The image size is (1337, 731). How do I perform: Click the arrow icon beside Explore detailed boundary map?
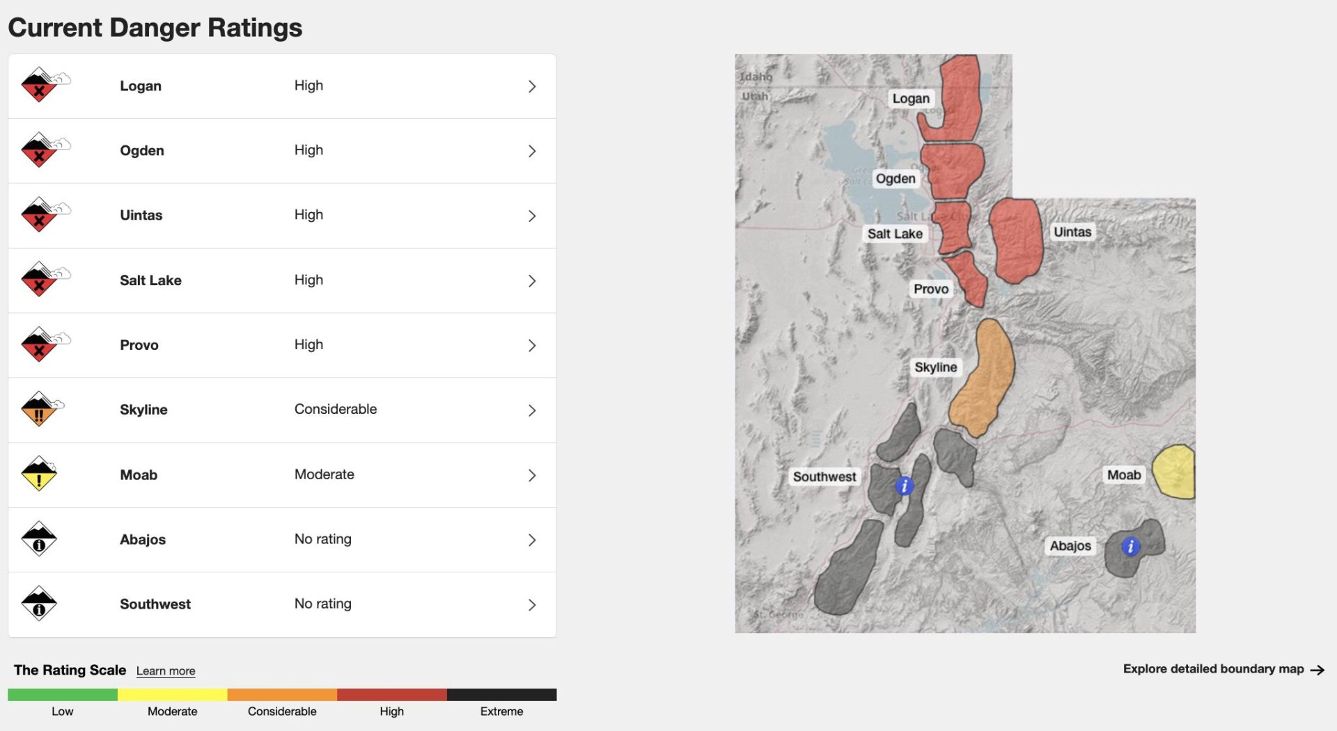click(1317, 670)
